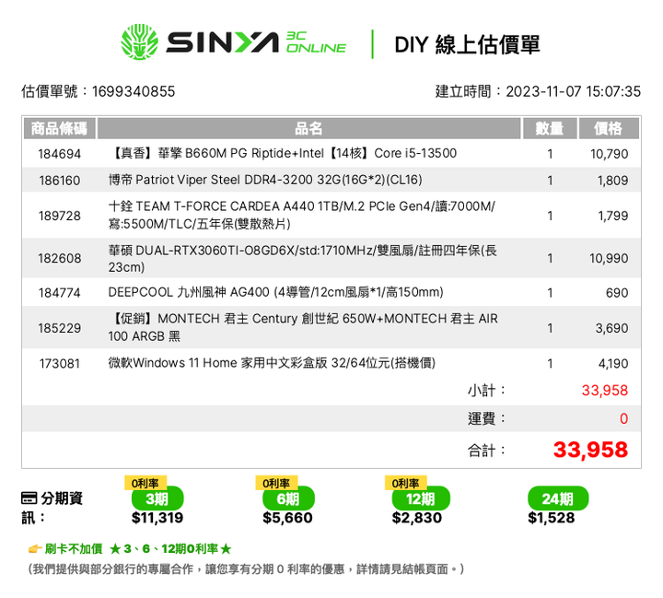Image resolution: width=663 pixels, height=598 pixels.
Task: Click the 刷卡不加價 promo text
Action: tap(74, 549)
